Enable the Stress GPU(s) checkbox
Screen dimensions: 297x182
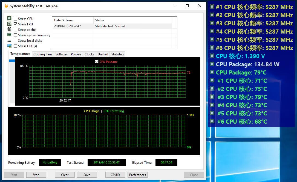[16, 46]
